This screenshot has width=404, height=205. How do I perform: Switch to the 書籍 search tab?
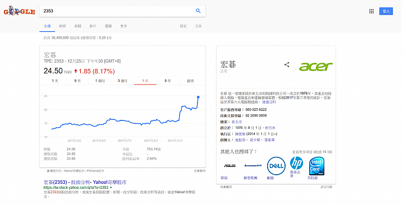pyautogui.click(x=108, y=26)
